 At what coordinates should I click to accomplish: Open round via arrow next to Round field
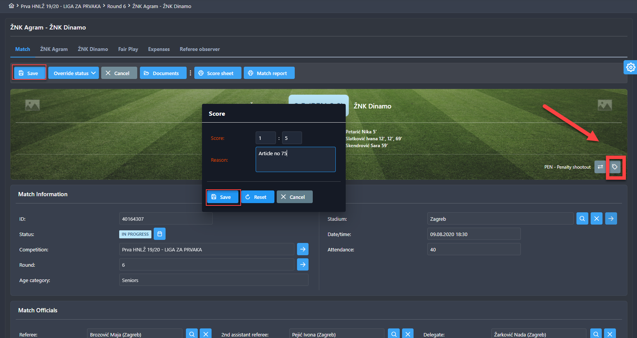(x=303, y=264)
